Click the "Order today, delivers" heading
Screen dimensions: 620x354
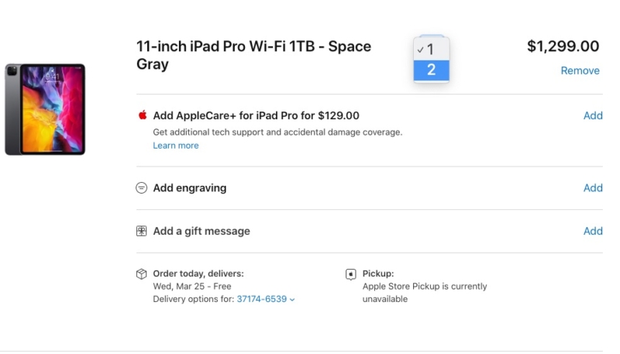(x=198, y=273)
